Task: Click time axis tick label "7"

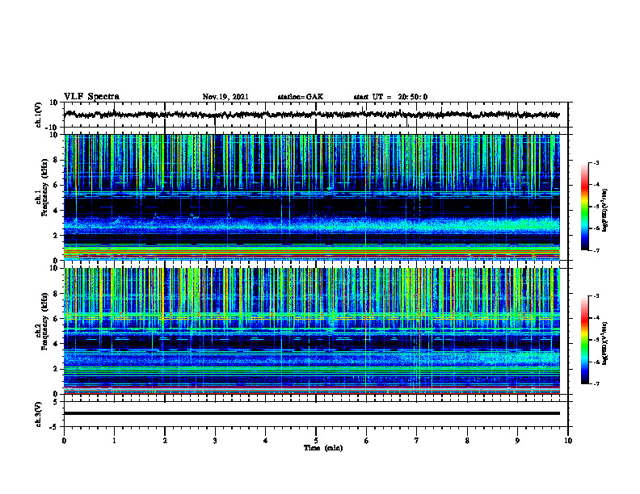Action: click(417, 441)
